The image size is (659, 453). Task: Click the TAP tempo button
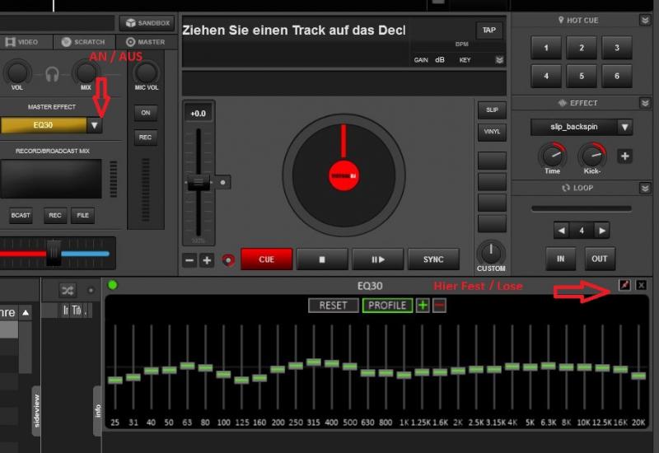pyautogui.click(x=489, y=30)
